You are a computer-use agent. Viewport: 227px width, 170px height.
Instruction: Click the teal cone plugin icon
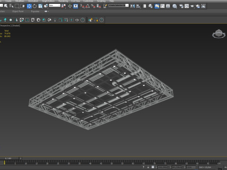point(16,20)
